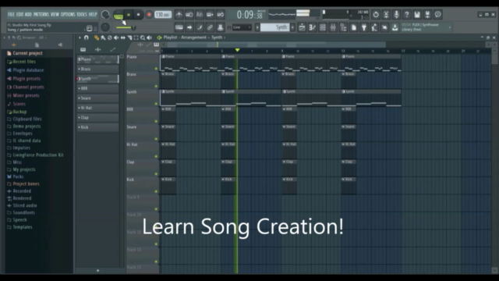Open the Kick clip dropdown at bar 1
Image resolution: width=499 pixels, height=281 pixels.
163,180
